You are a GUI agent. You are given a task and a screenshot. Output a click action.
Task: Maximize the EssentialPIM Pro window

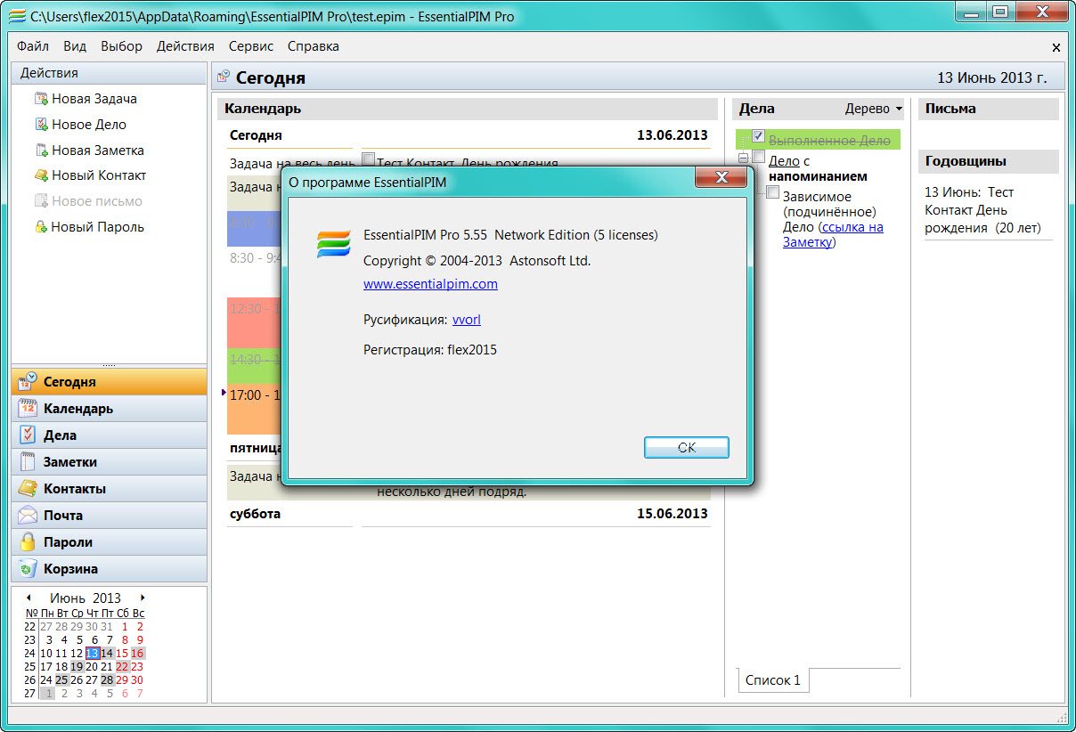click(999, 12)
